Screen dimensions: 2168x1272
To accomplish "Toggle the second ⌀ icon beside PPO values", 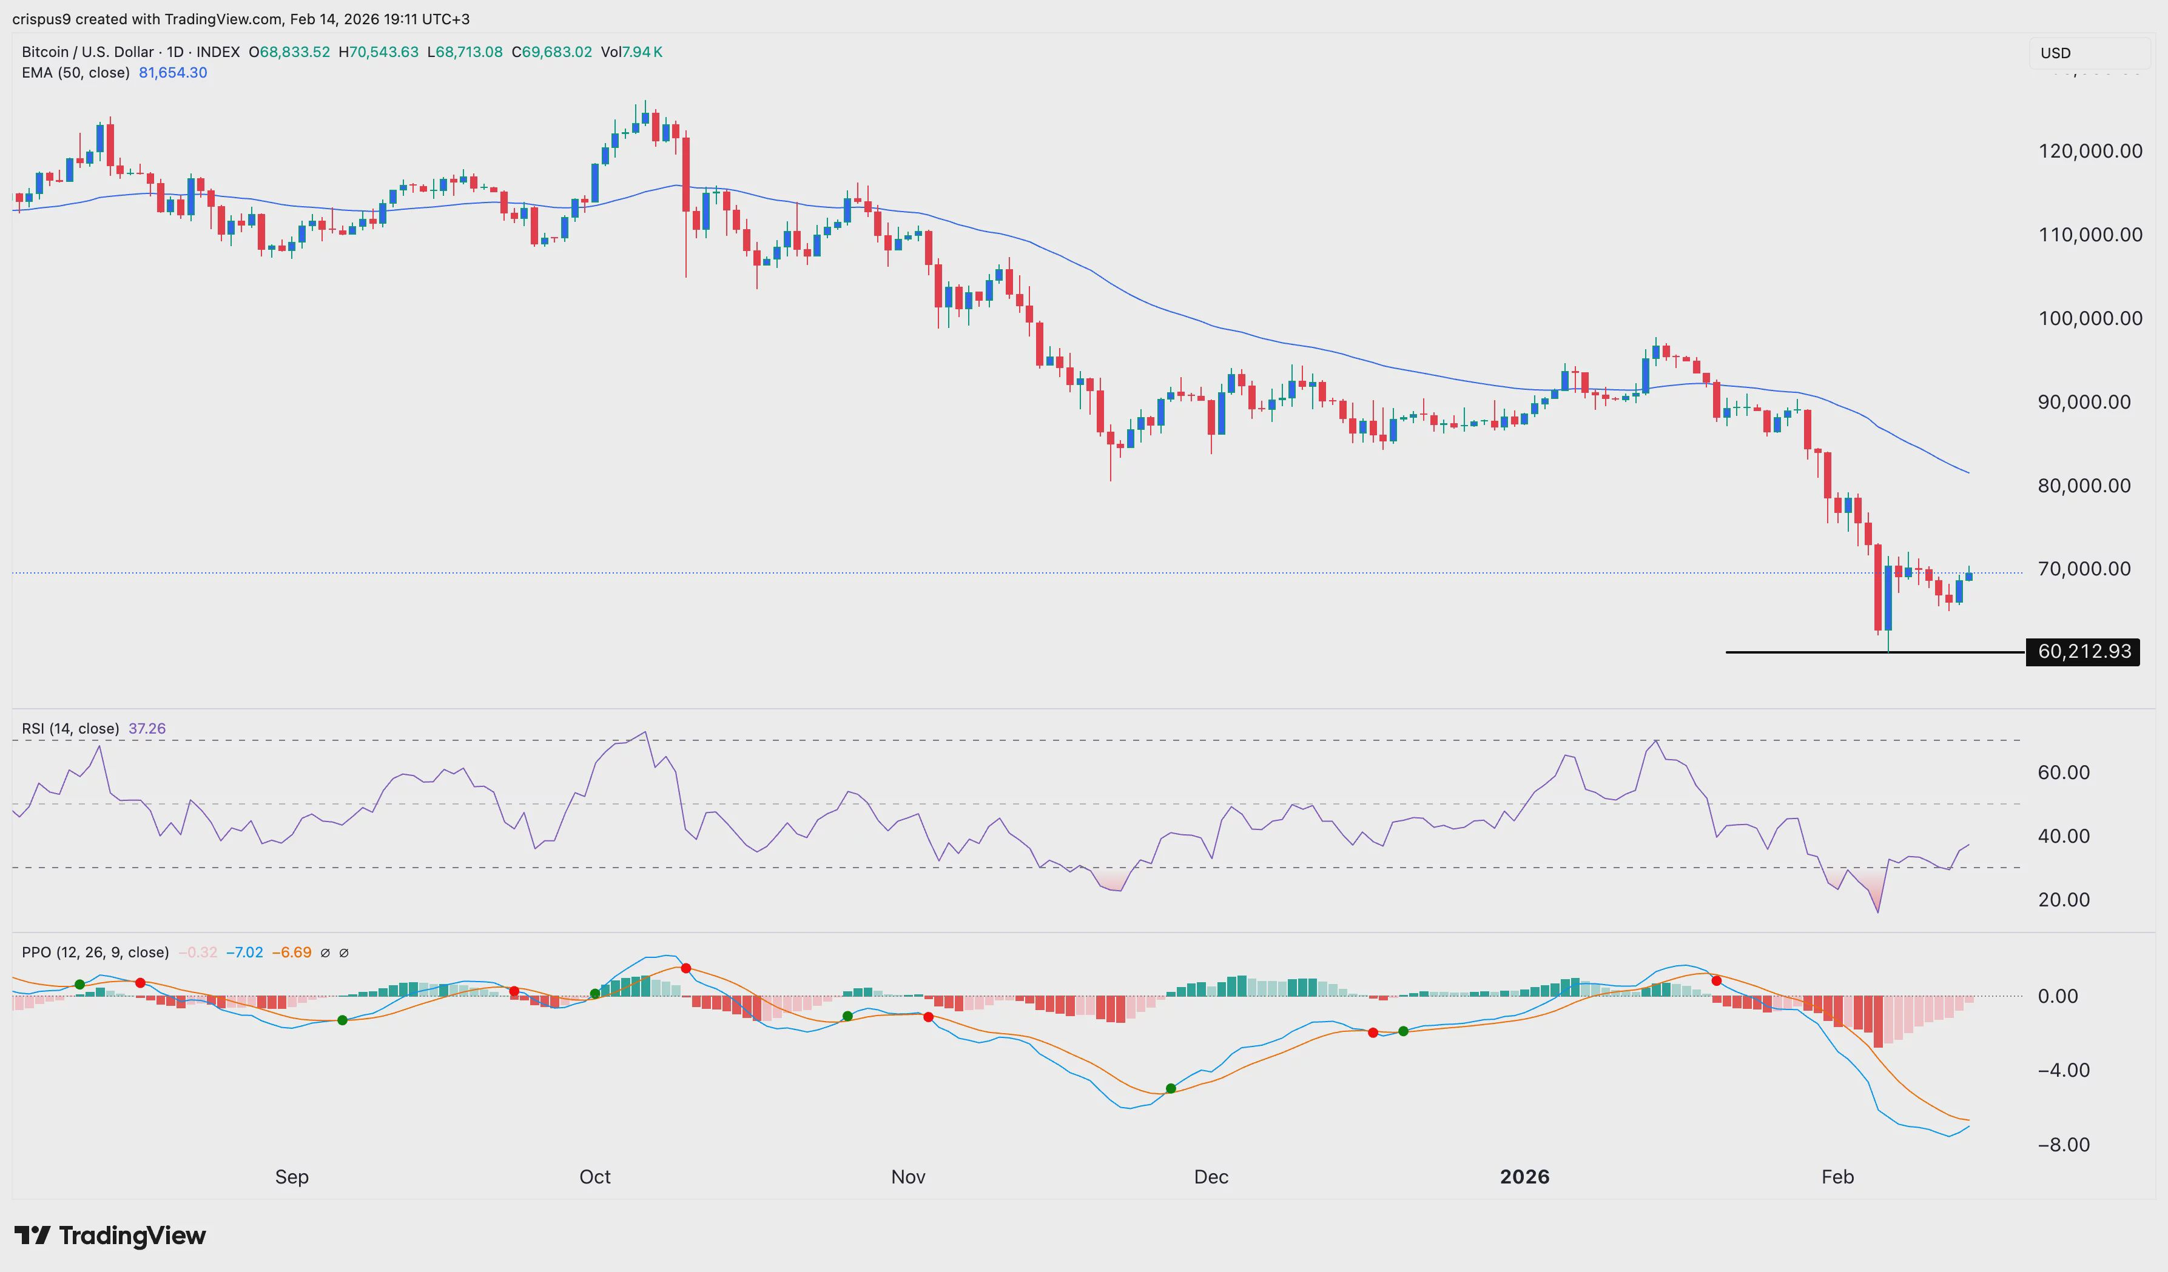I will [345, 952].
